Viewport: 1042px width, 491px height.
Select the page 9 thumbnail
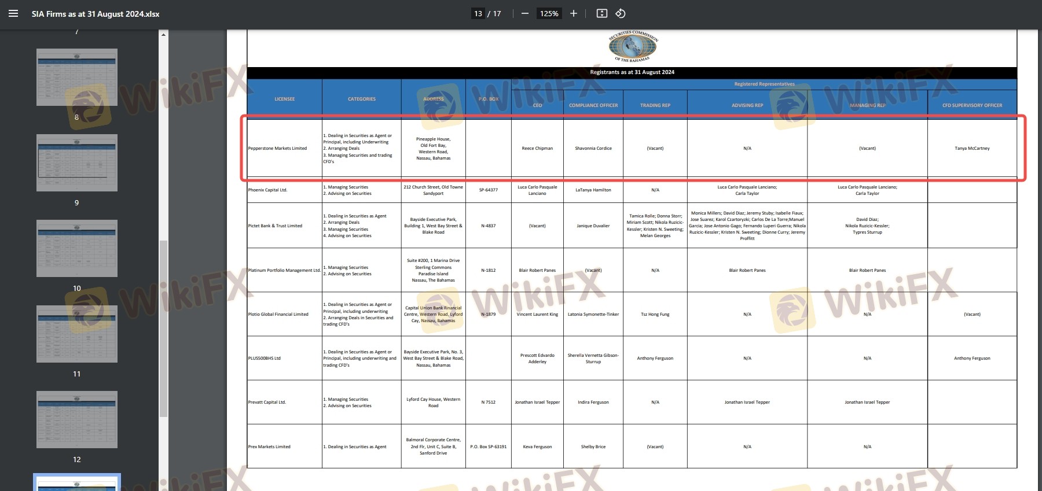pos(77,163)
